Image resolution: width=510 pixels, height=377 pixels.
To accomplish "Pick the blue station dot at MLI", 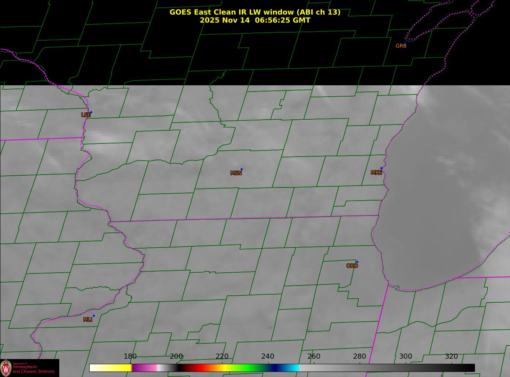I will click(x=94, y=316).
